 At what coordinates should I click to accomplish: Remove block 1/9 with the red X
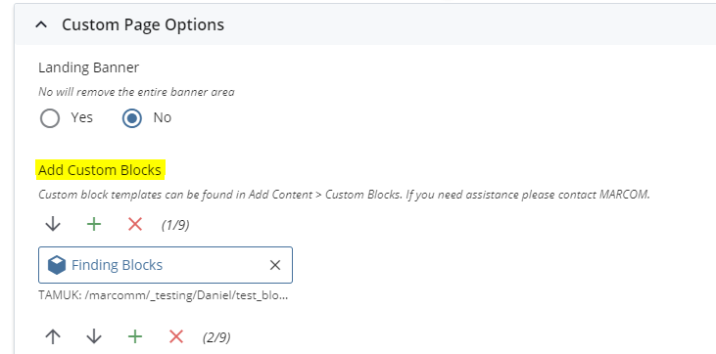tap(135, 224)
